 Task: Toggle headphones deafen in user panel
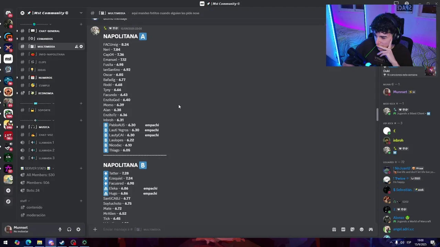[x=69, y=230]
